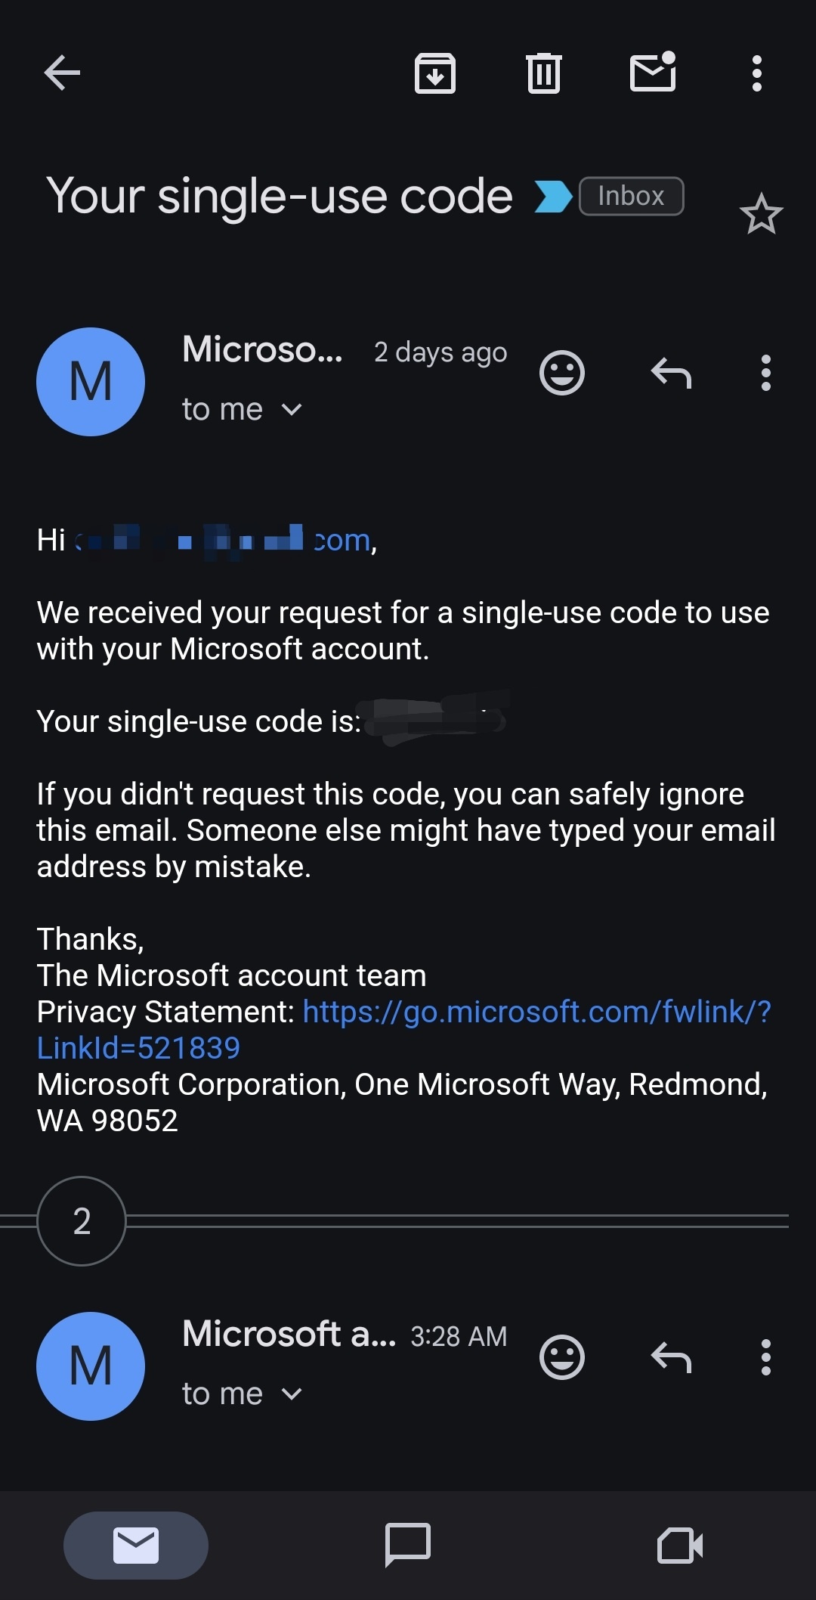
Task: Open the top overflow menu
Action: click(x=756, y=73)
